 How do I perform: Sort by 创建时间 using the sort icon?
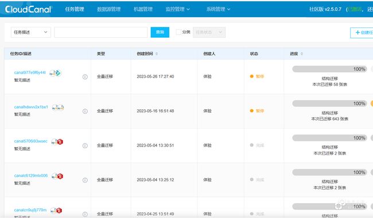point(157,54)
